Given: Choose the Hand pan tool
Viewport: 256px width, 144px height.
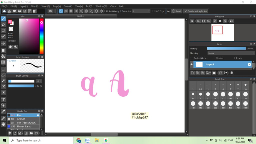Looking at the screenshot, I should (x=3, y=124).
